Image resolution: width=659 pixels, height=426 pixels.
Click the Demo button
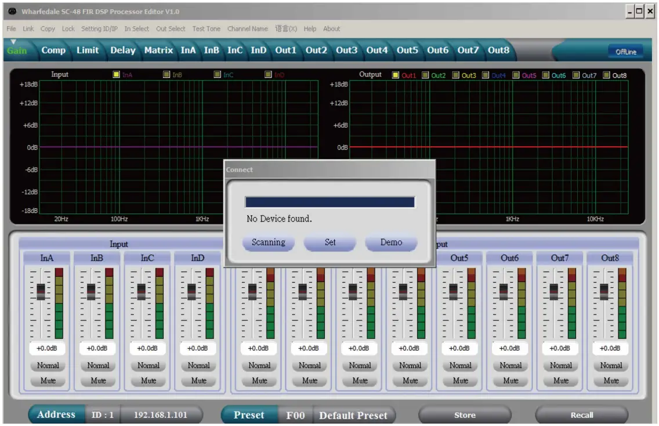pos(391,243)
